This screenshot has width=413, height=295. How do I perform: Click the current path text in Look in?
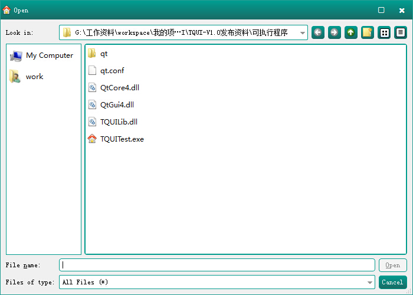click(x=181, y=32)
